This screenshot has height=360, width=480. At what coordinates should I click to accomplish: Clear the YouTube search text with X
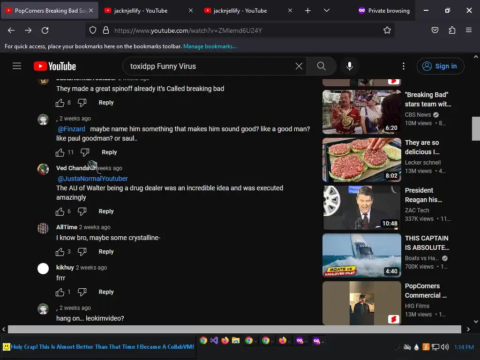click(299, 66)
